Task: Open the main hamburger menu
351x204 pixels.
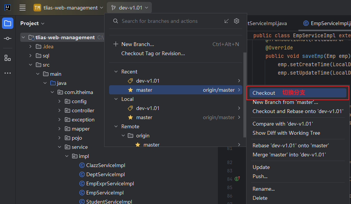Action: [23, 8]
